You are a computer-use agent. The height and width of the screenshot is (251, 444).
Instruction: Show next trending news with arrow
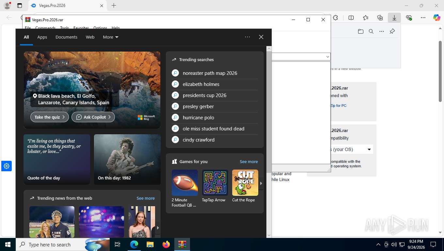click(x=158, y=228)
